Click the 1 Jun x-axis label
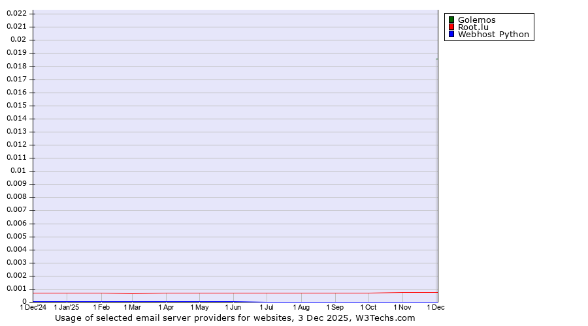The image size is (588, 326). (233, 307)
